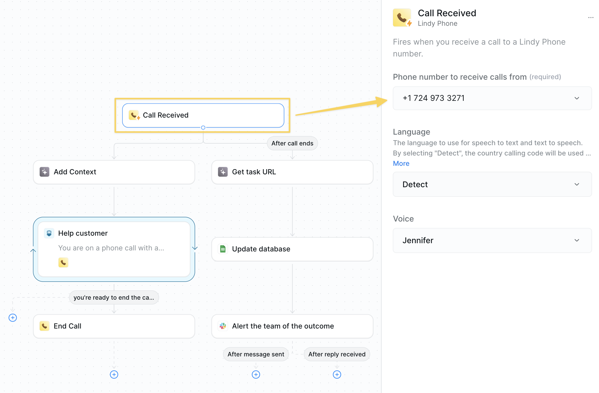The image size is (599, 393).
Task: Open the three-dots menu in panel header
Action: 590,18
